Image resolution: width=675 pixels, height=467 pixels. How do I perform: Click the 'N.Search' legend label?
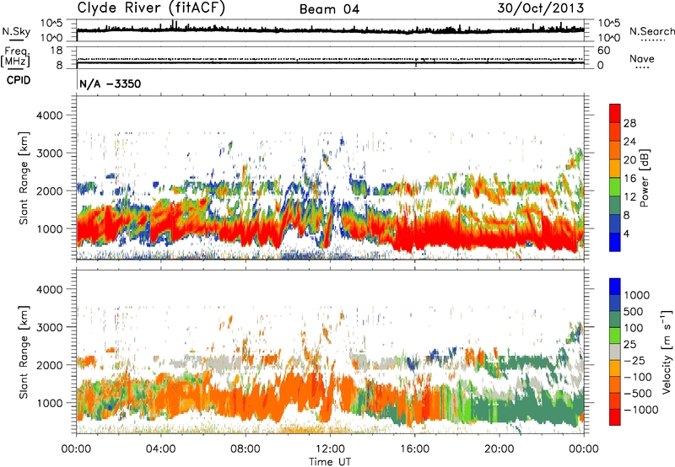[x=652, y=31]
